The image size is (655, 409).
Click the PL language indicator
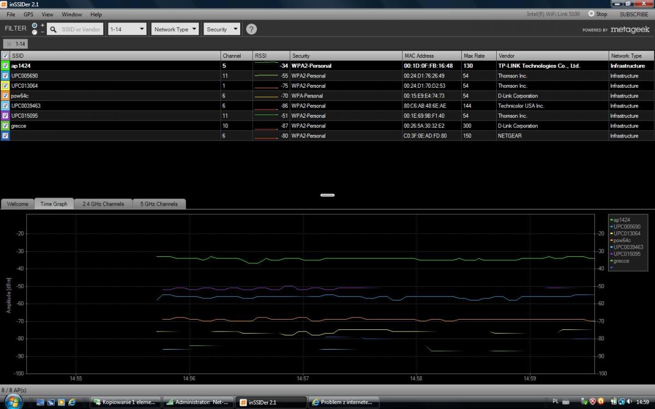tap(555, 401)
